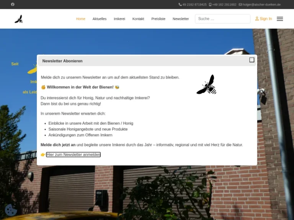Click the Suche search field
Screen dimensions: 294x220
222,19
